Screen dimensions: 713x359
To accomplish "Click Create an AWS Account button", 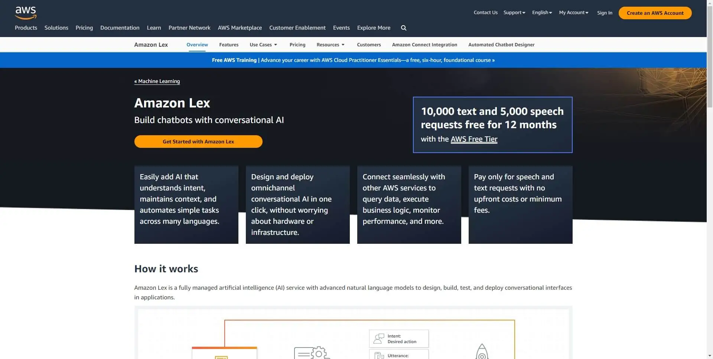I will (655, 13).
